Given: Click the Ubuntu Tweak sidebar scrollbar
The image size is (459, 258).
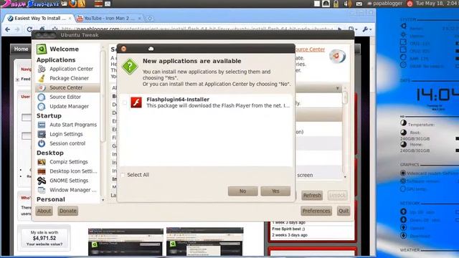Looking at the screenshot, I should click(x=103, y=97).
